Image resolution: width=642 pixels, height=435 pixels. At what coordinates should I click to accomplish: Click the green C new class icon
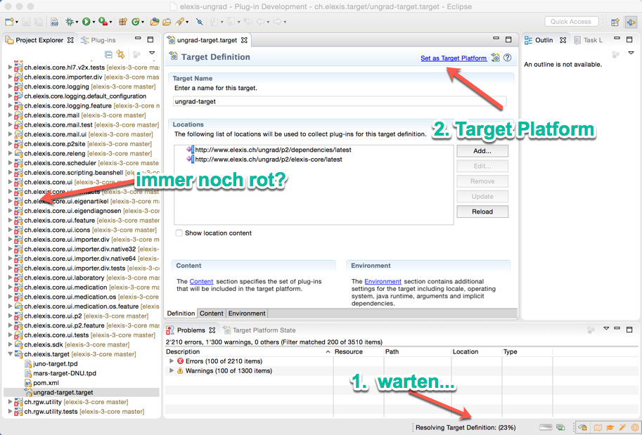pyautogui.click(x=135, y=22)
